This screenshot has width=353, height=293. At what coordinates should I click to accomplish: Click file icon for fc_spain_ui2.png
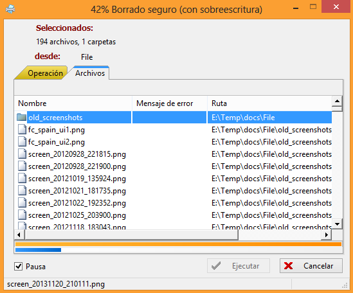22,142
